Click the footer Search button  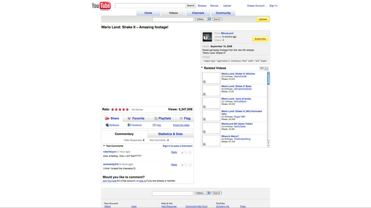click(x=216, y=193)
